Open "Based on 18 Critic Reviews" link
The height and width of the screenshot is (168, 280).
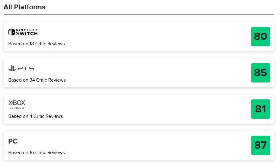(37, 44)
